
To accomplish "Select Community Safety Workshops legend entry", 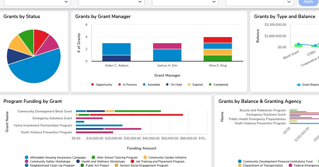I will 48,161.
